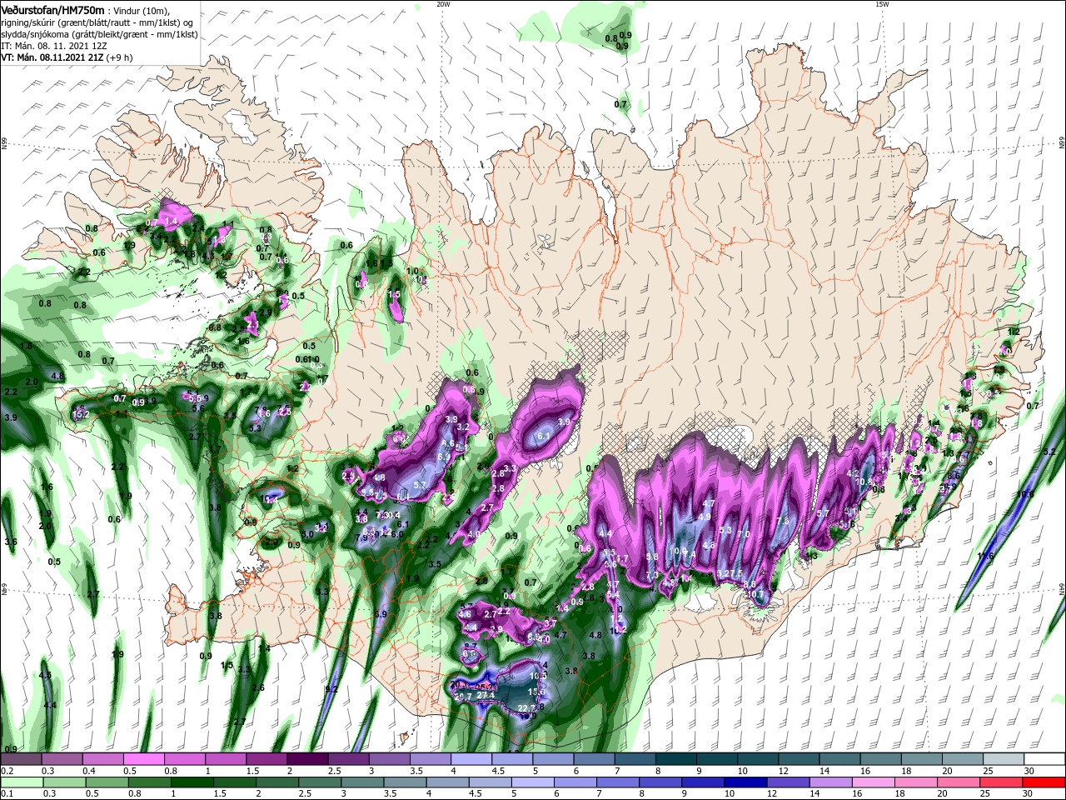This screenshot has width=1066, height=800.
Task: Click grey swatch between 20 and 25, upper legend
Action: [963, 759]
